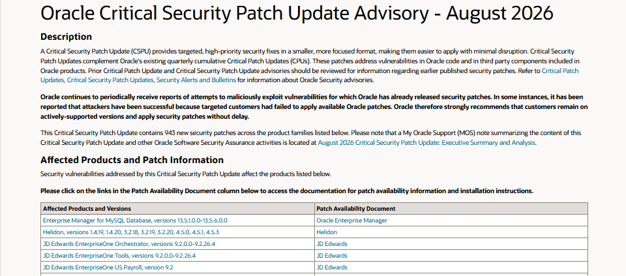Click the Affected Products and Patch Information heading
Screen dimensions: 626x276
(x=132, y=160)
